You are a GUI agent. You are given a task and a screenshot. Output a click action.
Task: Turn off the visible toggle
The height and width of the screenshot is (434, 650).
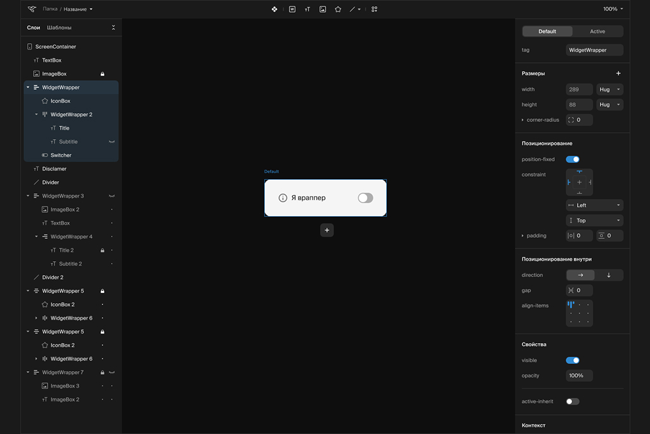(573, 360)
